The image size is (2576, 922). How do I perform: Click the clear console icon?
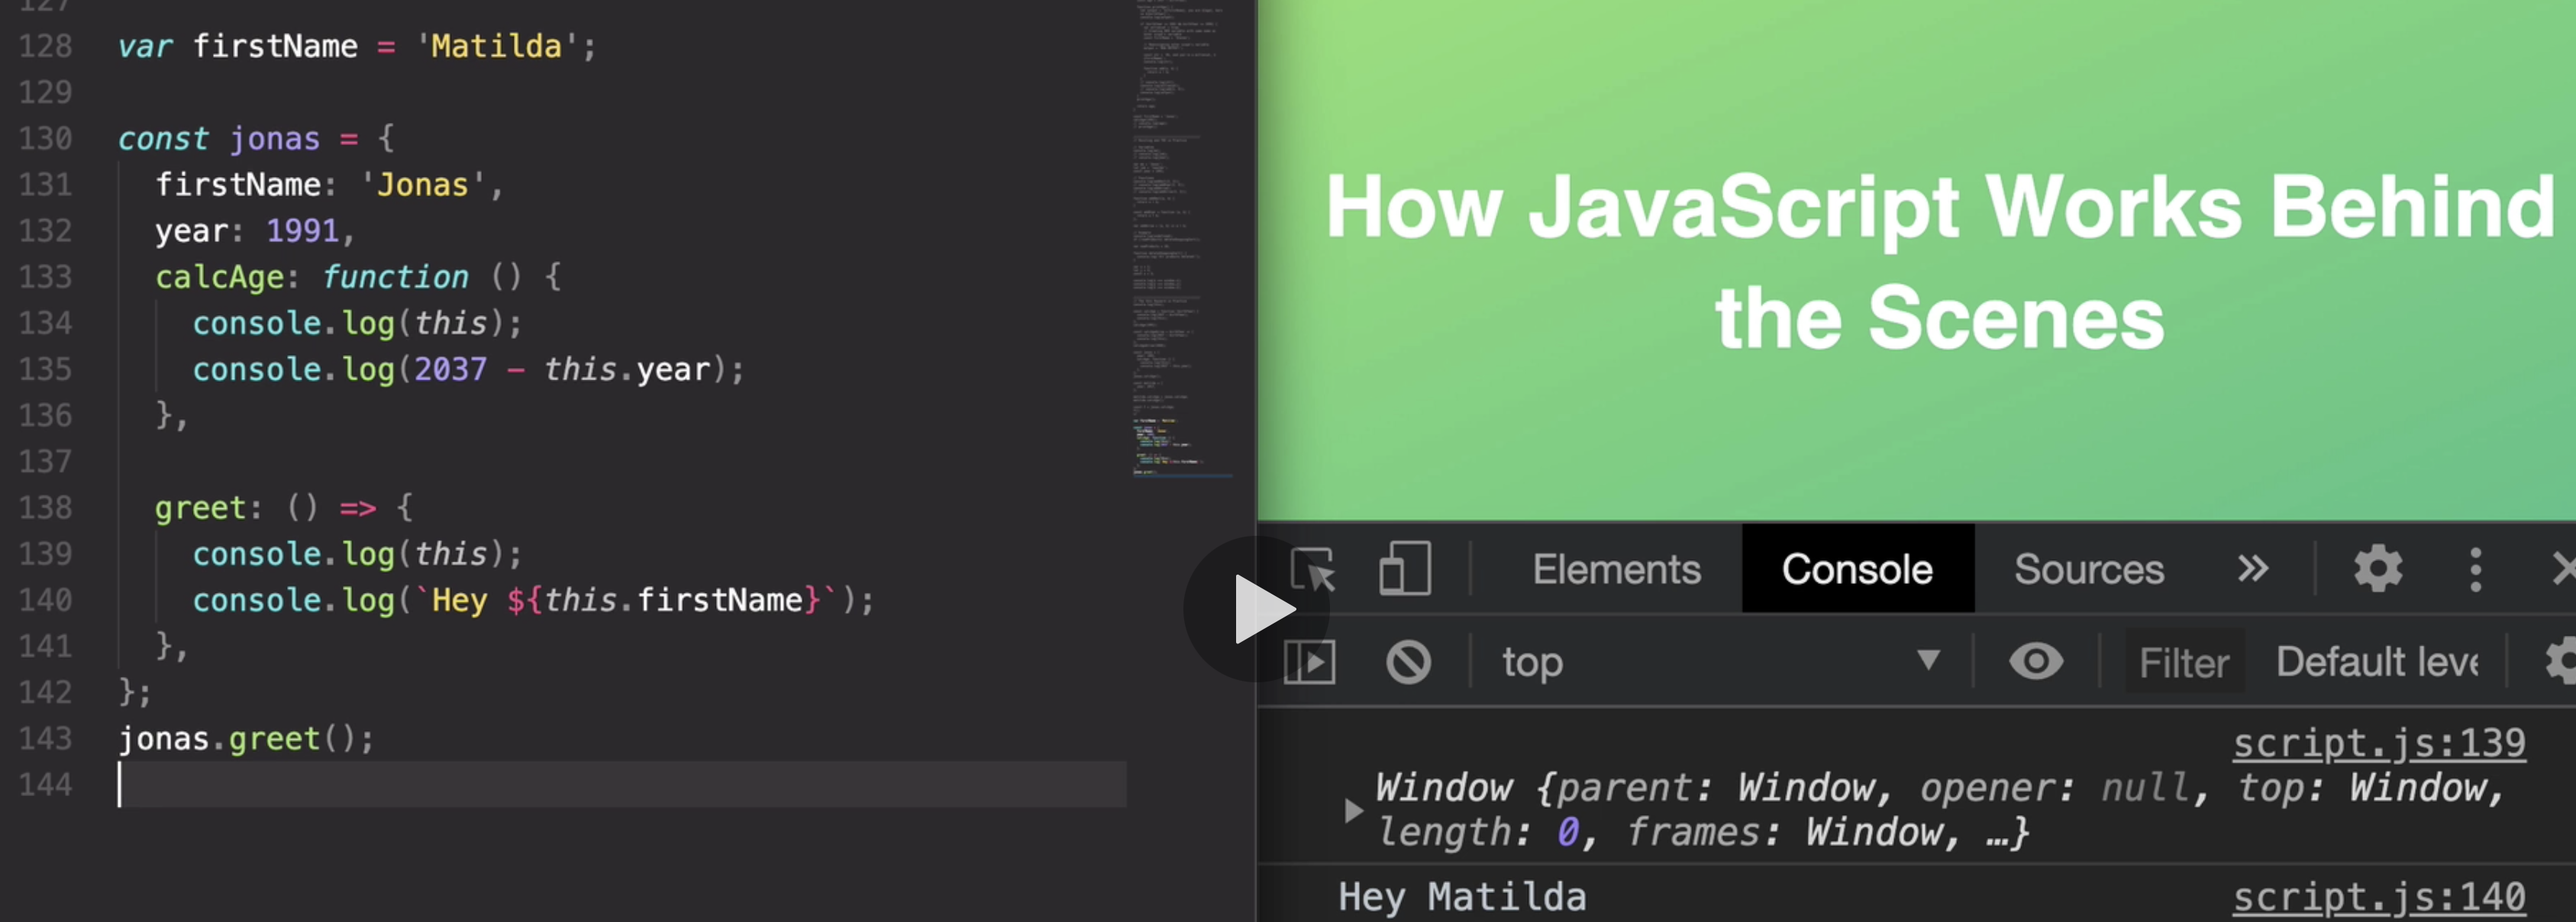pos(1408,662)
